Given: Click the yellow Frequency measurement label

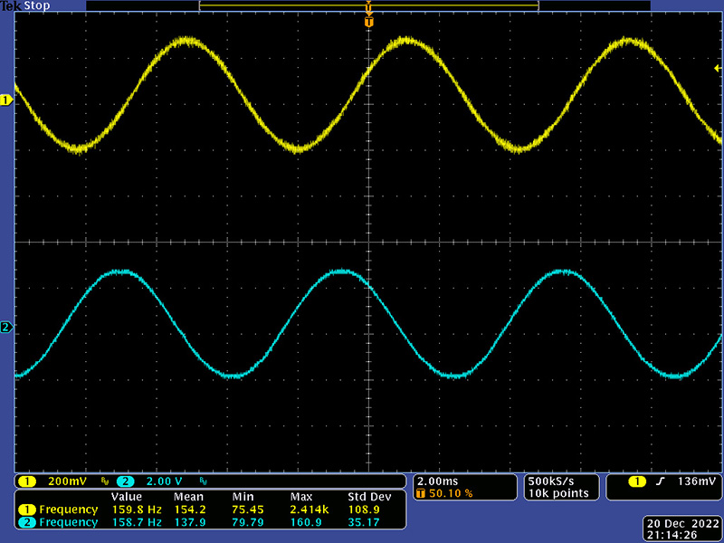Looking at the screenshot, I should click(x=69, y=510).
